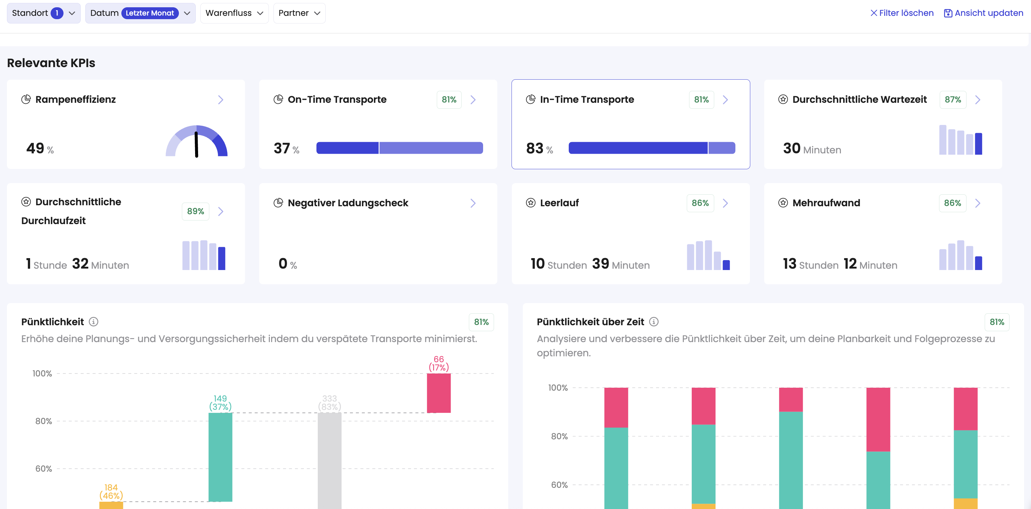
Task: Click the red 66 (17%) bar in chart
Action: pyautogui.click(x=439, y=393)
